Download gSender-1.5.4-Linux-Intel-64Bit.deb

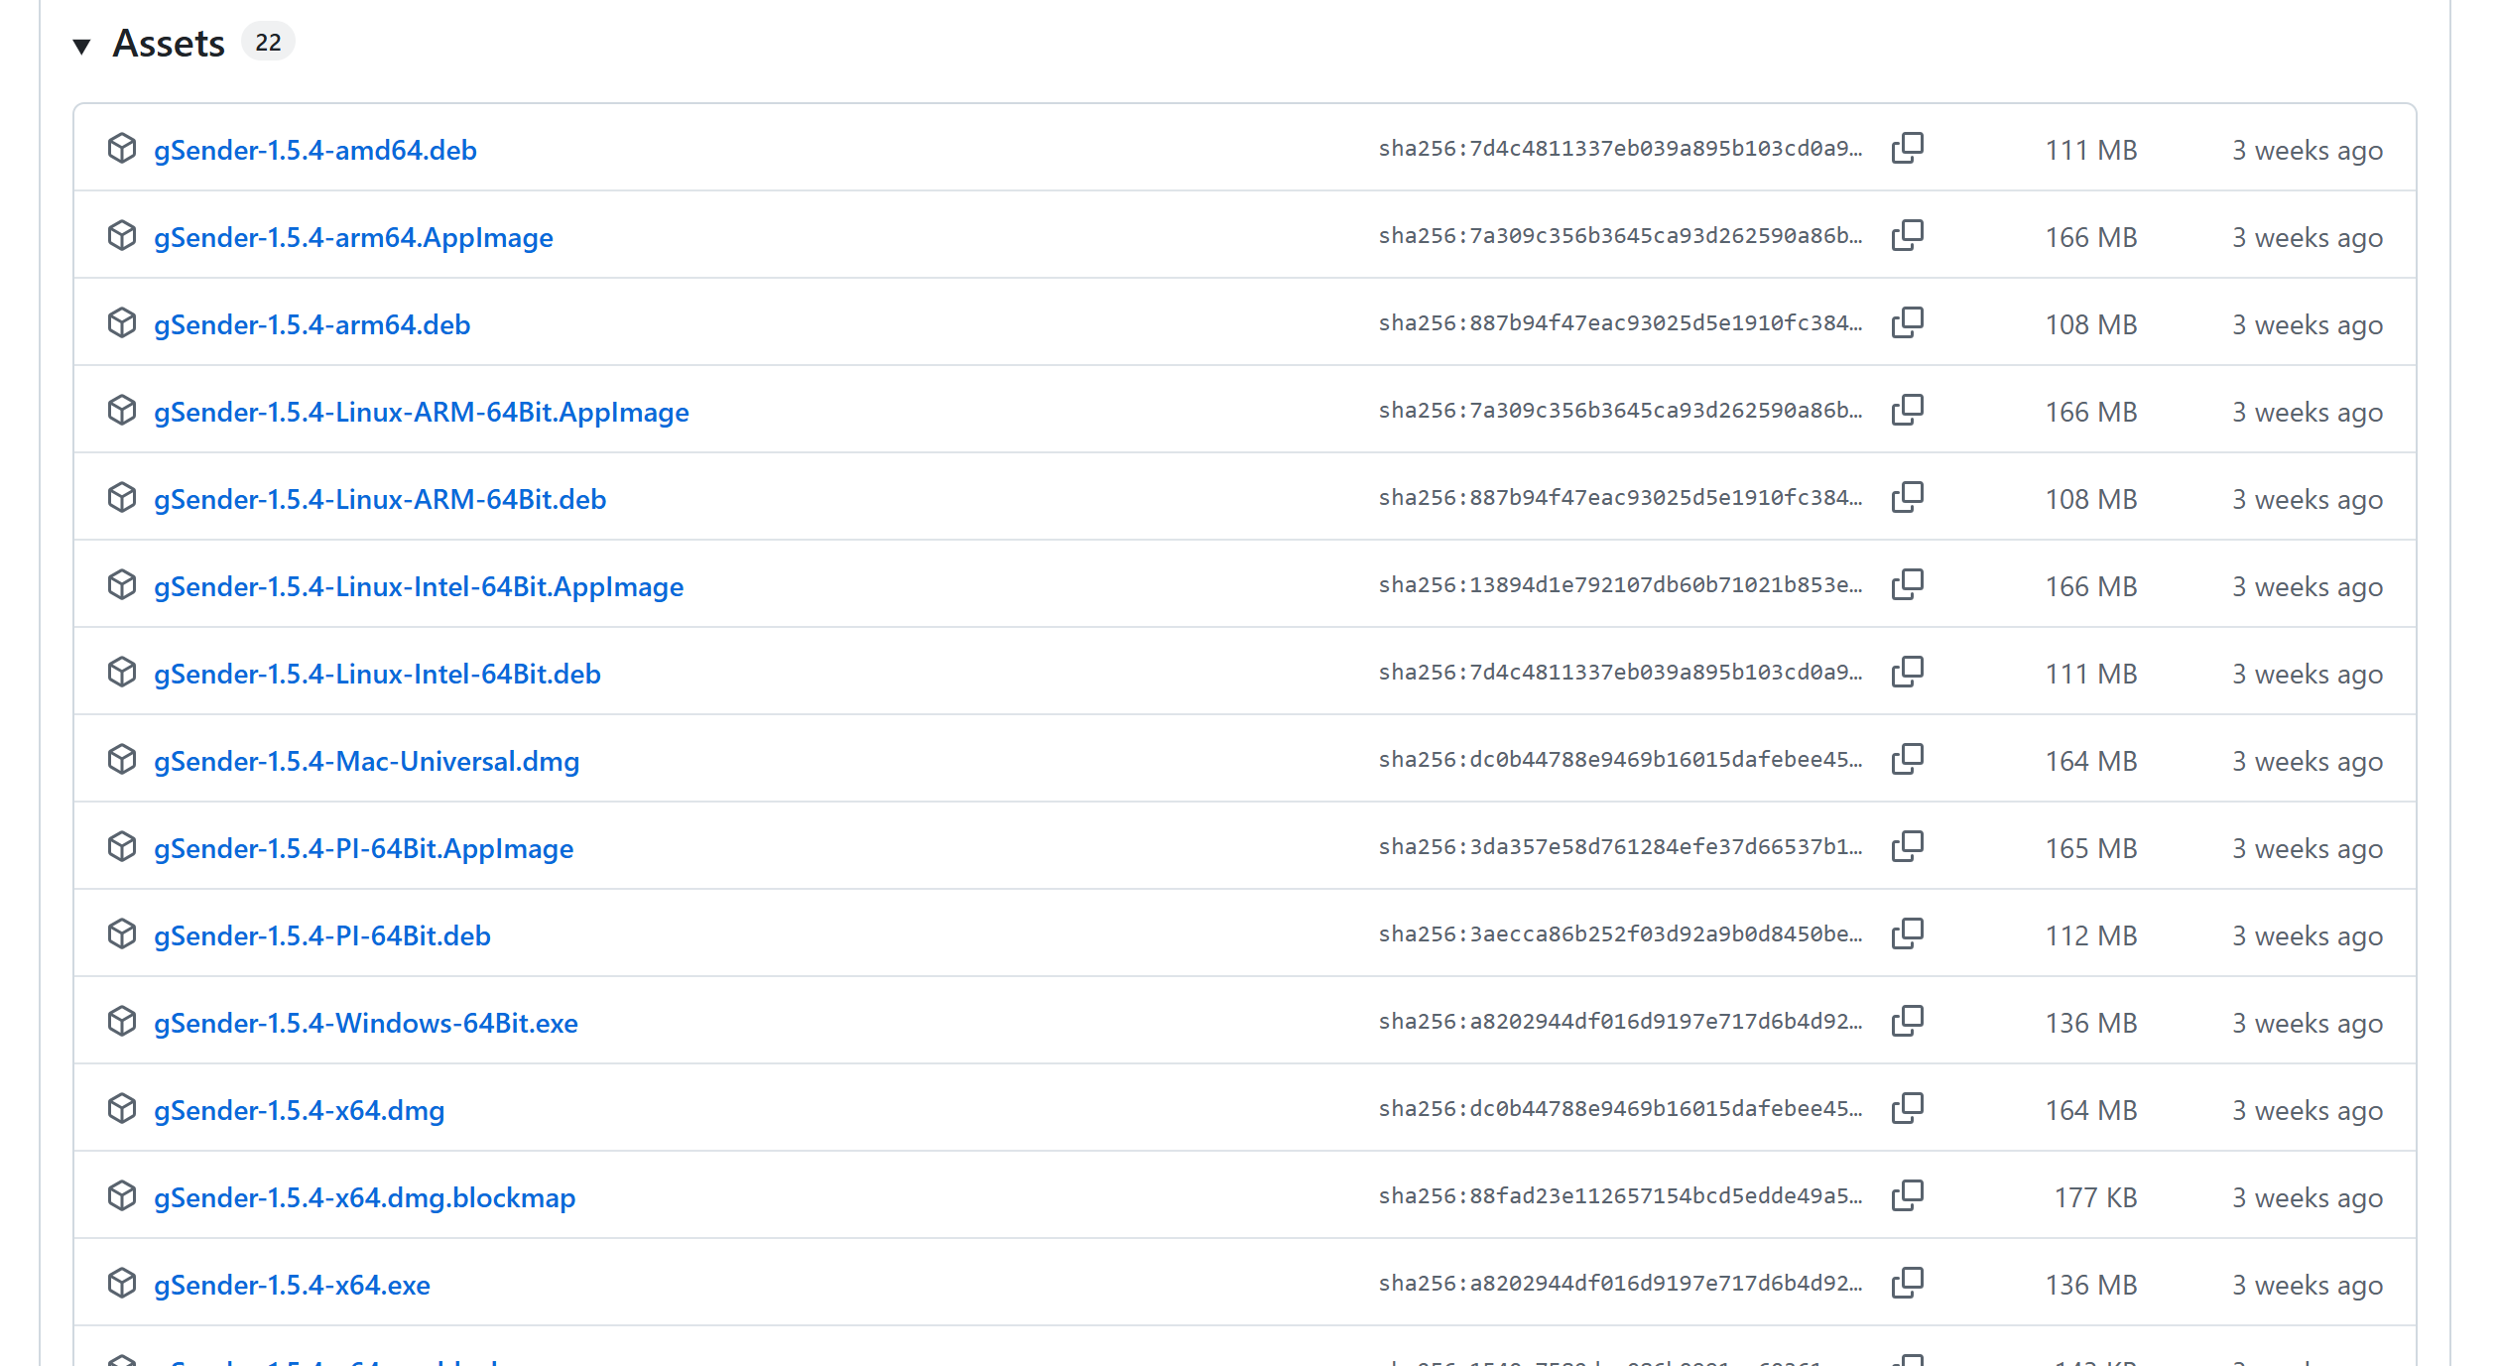(x=377, y=674)
